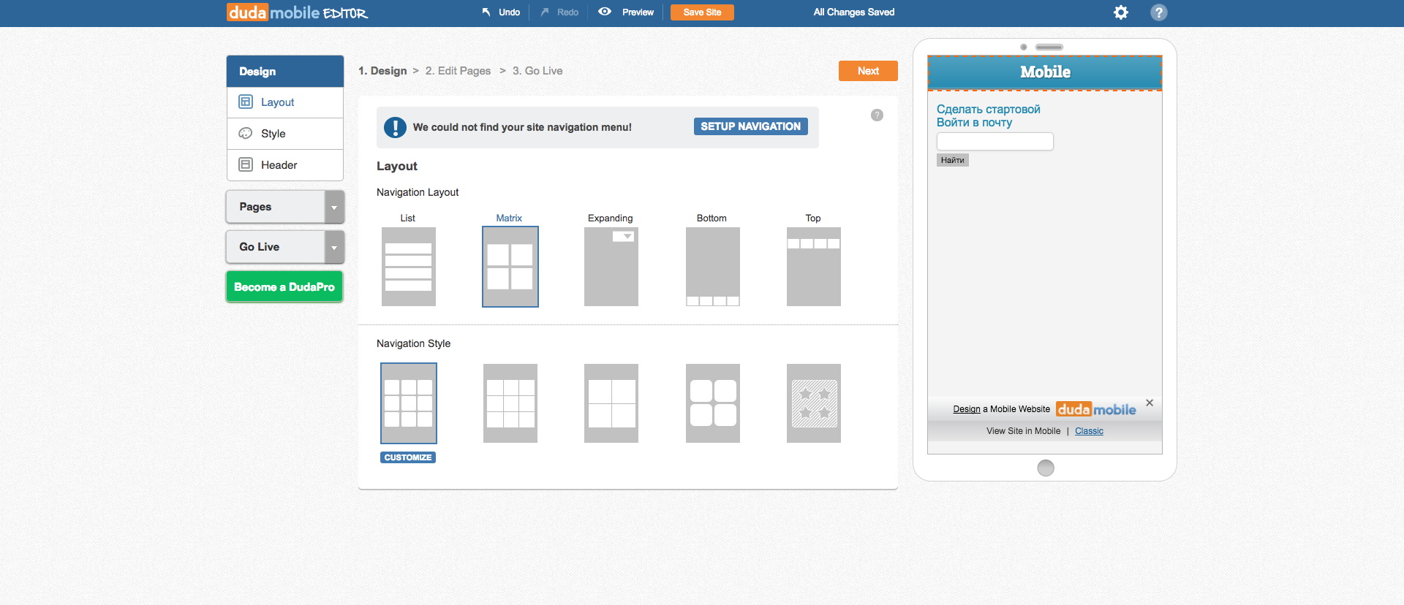
Task: Dismiss the duda mobile banner in preview
Action: click(x=1150, y=403)
